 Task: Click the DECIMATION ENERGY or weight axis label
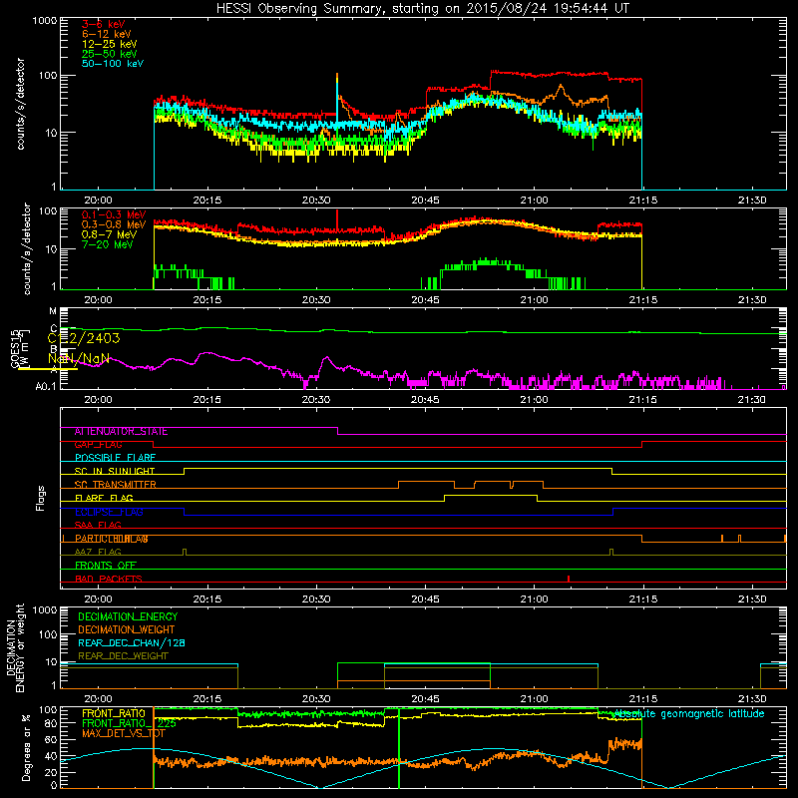15,647
